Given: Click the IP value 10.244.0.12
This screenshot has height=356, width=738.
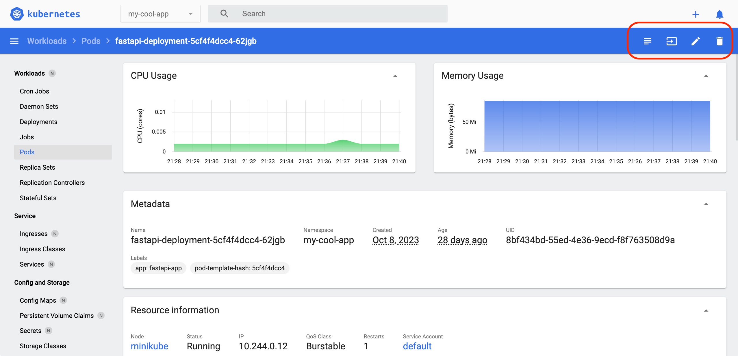Looking at the screenshot, I should tap(263, 346).
